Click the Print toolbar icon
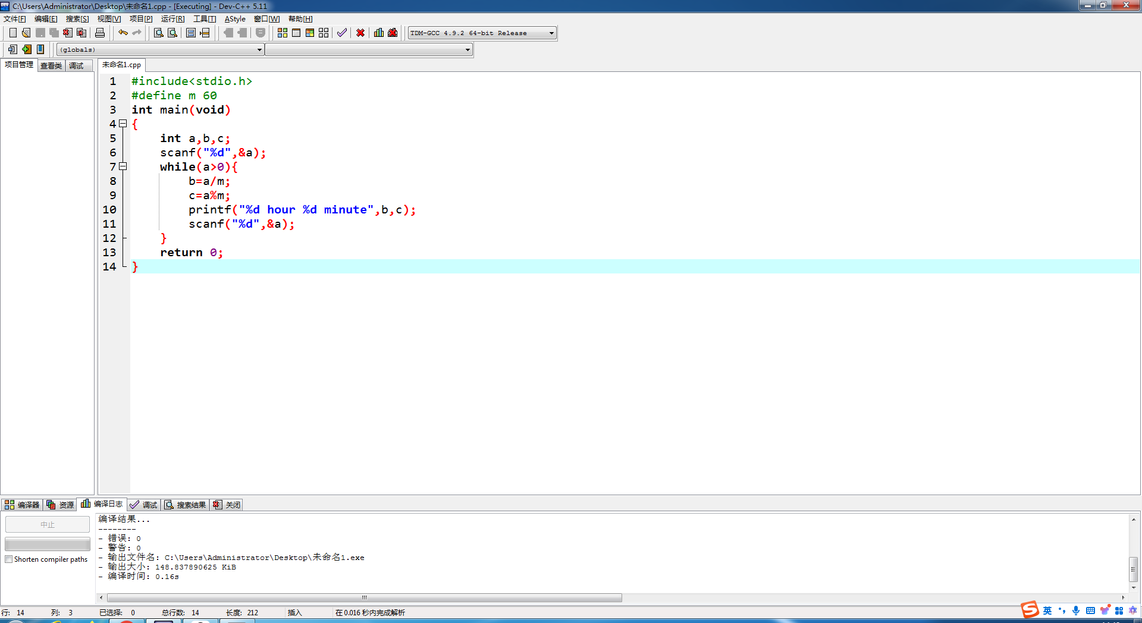 [x=100, y=33]
